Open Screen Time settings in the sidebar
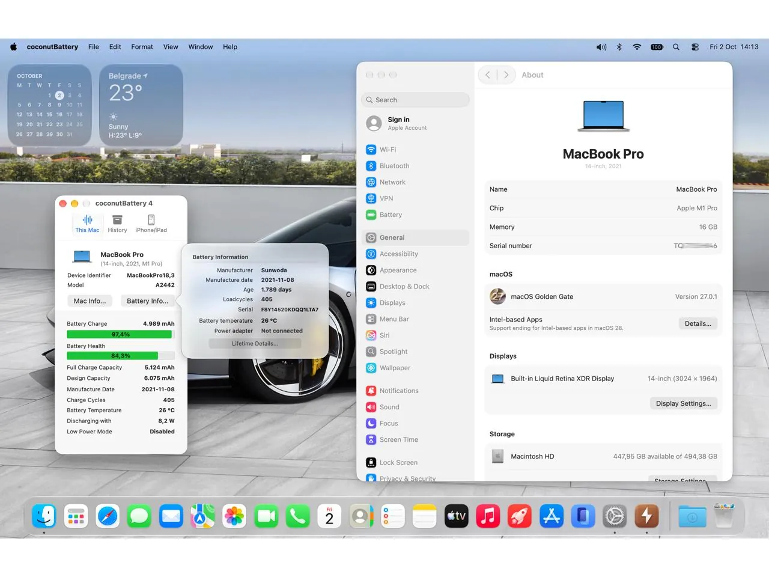 (416, 439)
